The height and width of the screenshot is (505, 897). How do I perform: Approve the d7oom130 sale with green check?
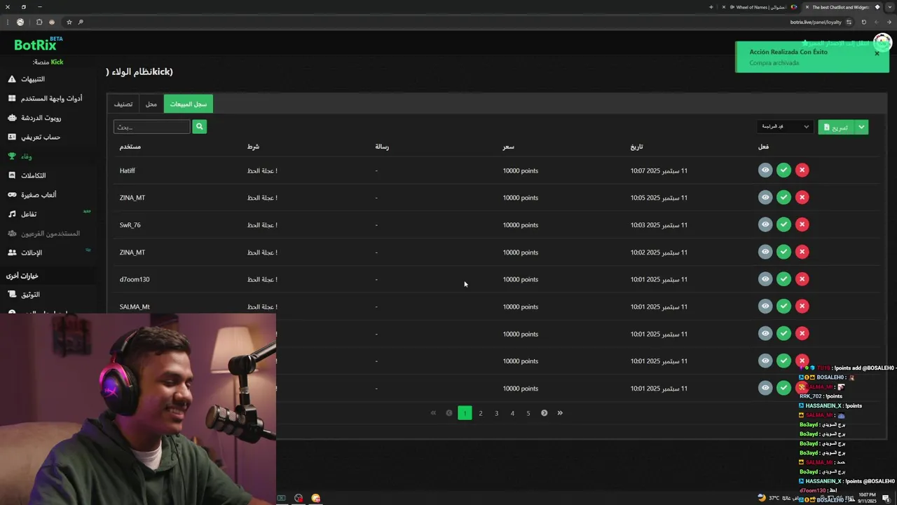(783, 279)
